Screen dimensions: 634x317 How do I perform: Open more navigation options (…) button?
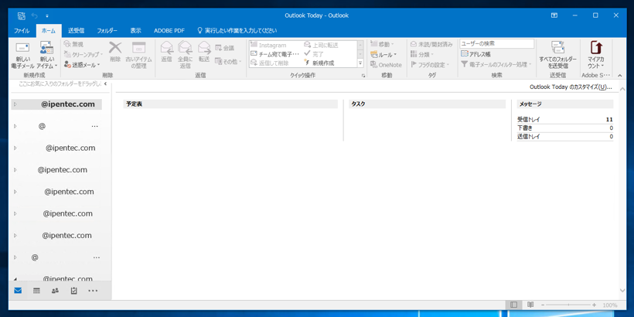coord(93,290)
